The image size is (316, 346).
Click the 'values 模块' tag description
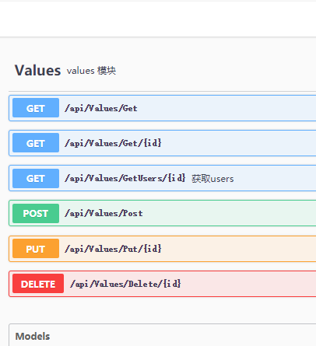tap(91, 71)
